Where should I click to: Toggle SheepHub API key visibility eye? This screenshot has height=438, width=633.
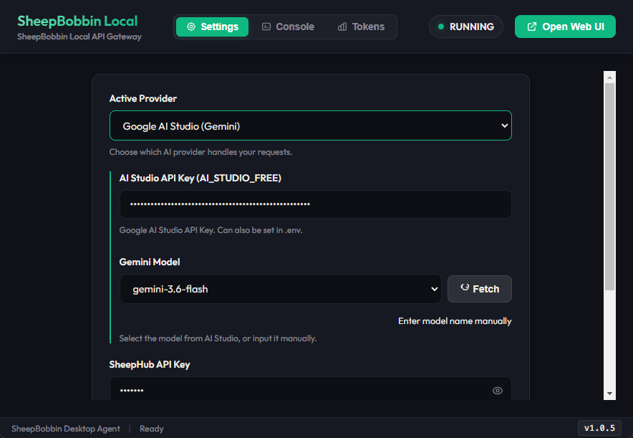click(498, 390)
